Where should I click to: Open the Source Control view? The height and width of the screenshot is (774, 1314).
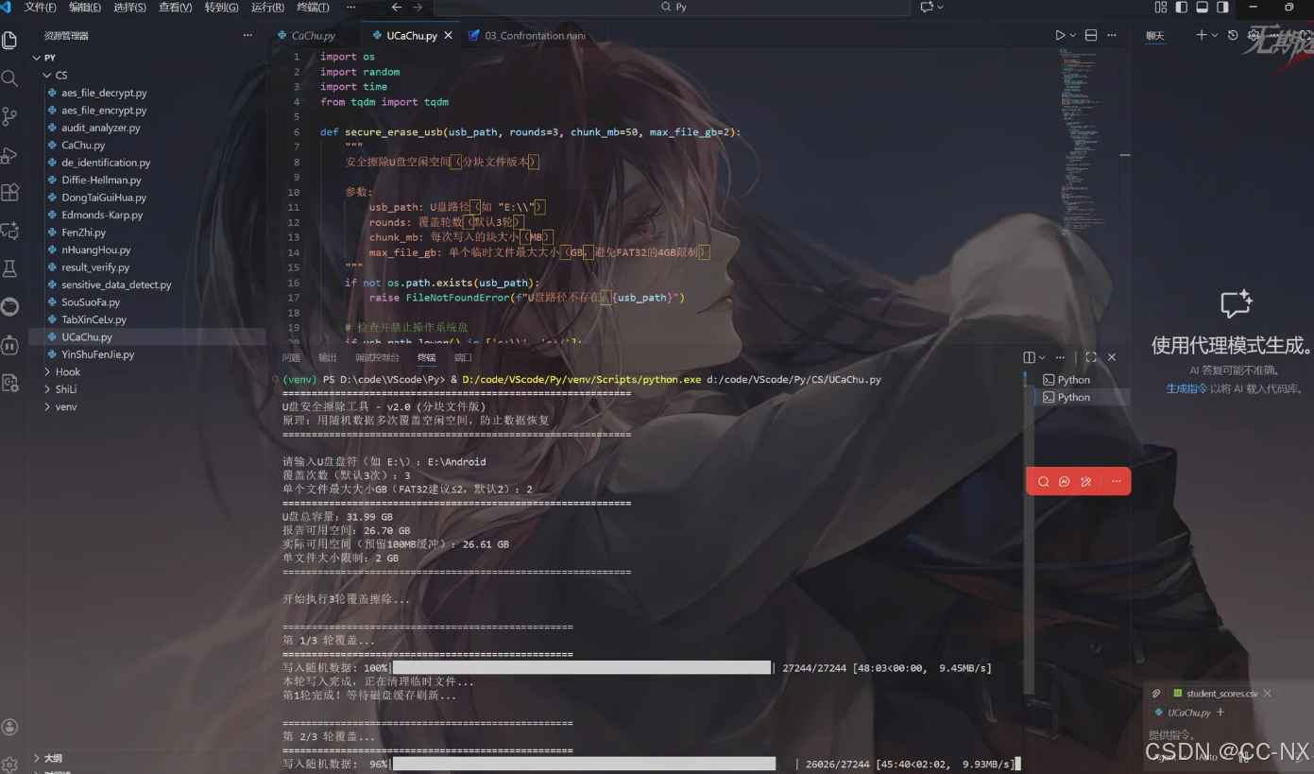9,116
